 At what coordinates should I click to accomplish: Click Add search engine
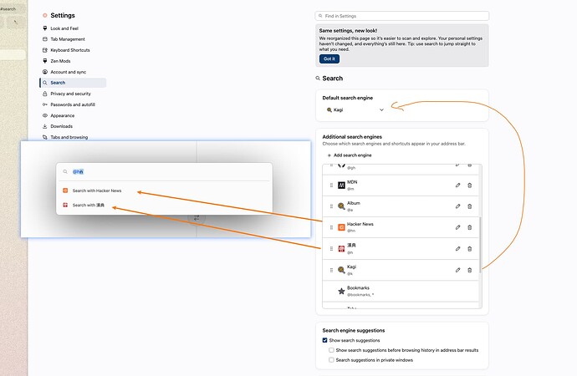point(350,155)
